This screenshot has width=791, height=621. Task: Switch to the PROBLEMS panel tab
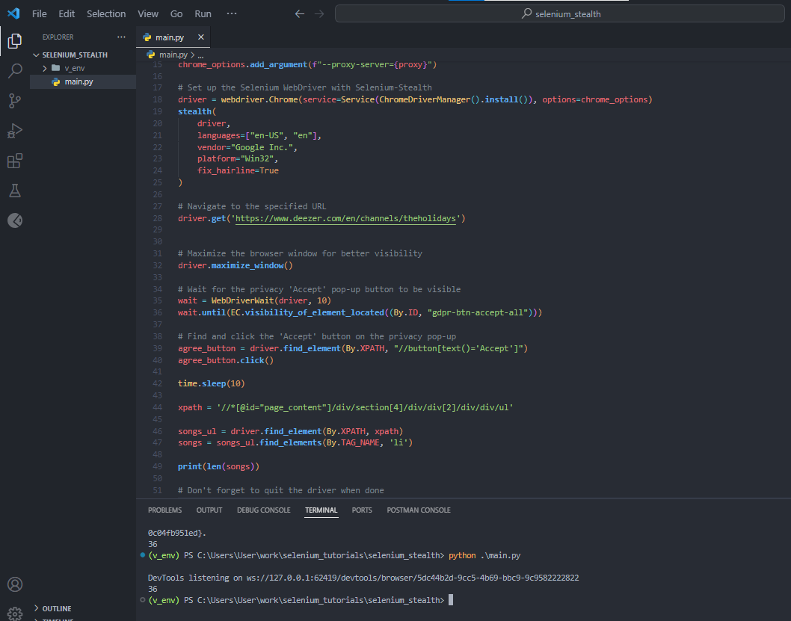pyautogui.click(x=165, y=510)
